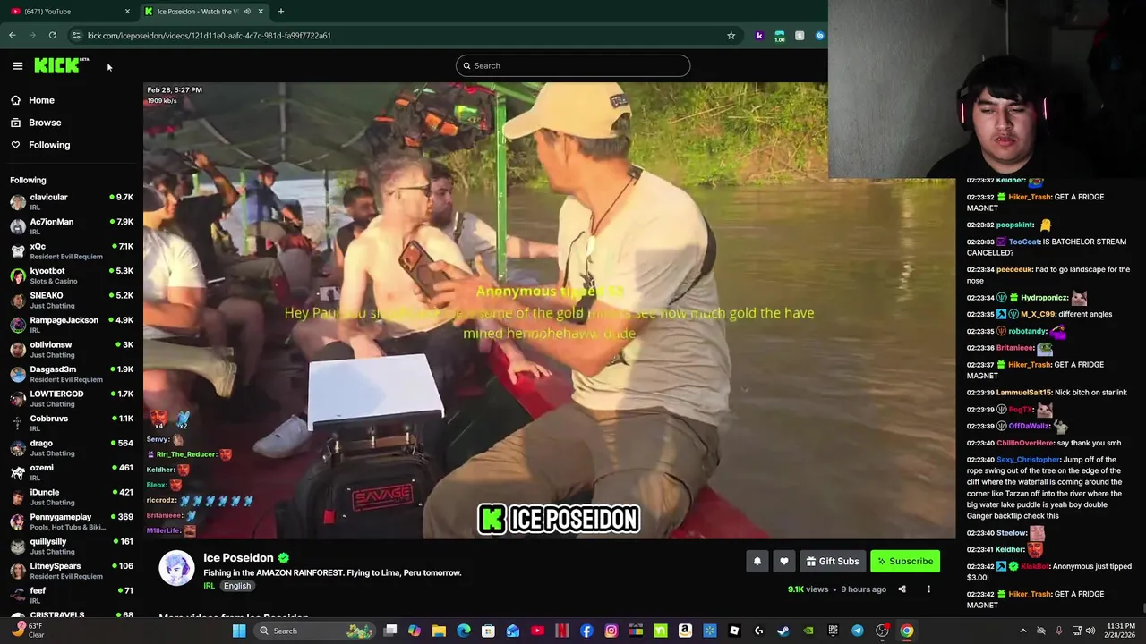This screenshot has height=644, width=1146.
Task: Click the notification bell button
Action: tap(757, 561)
